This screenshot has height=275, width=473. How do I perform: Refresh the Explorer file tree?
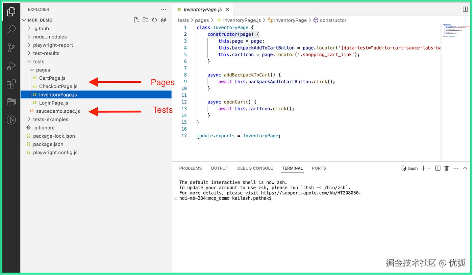pos(154,20)
